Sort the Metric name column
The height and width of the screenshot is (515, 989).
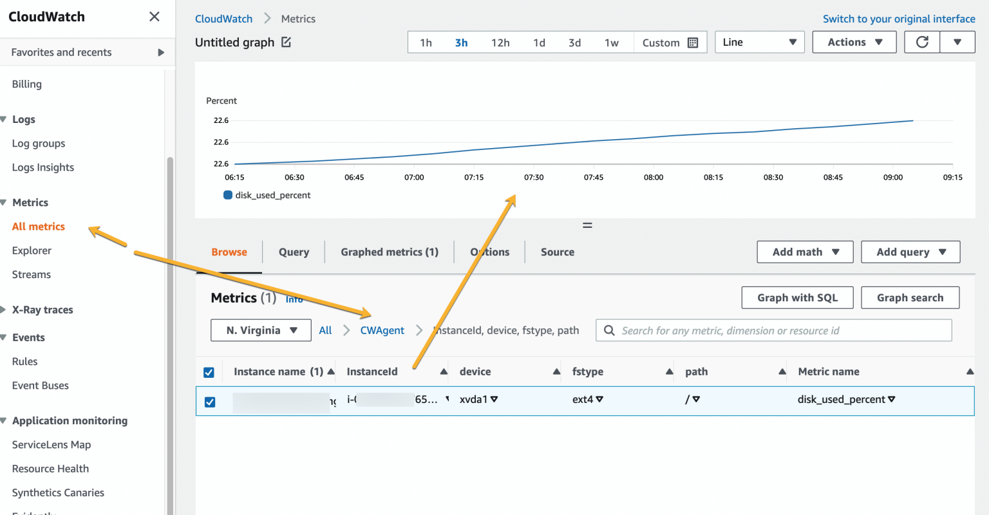(x=970, y=372)
